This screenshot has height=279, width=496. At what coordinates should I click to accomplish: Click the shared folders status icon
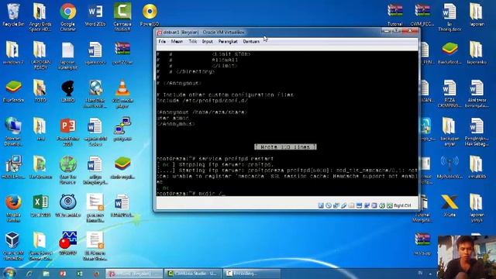coord(351,205)
